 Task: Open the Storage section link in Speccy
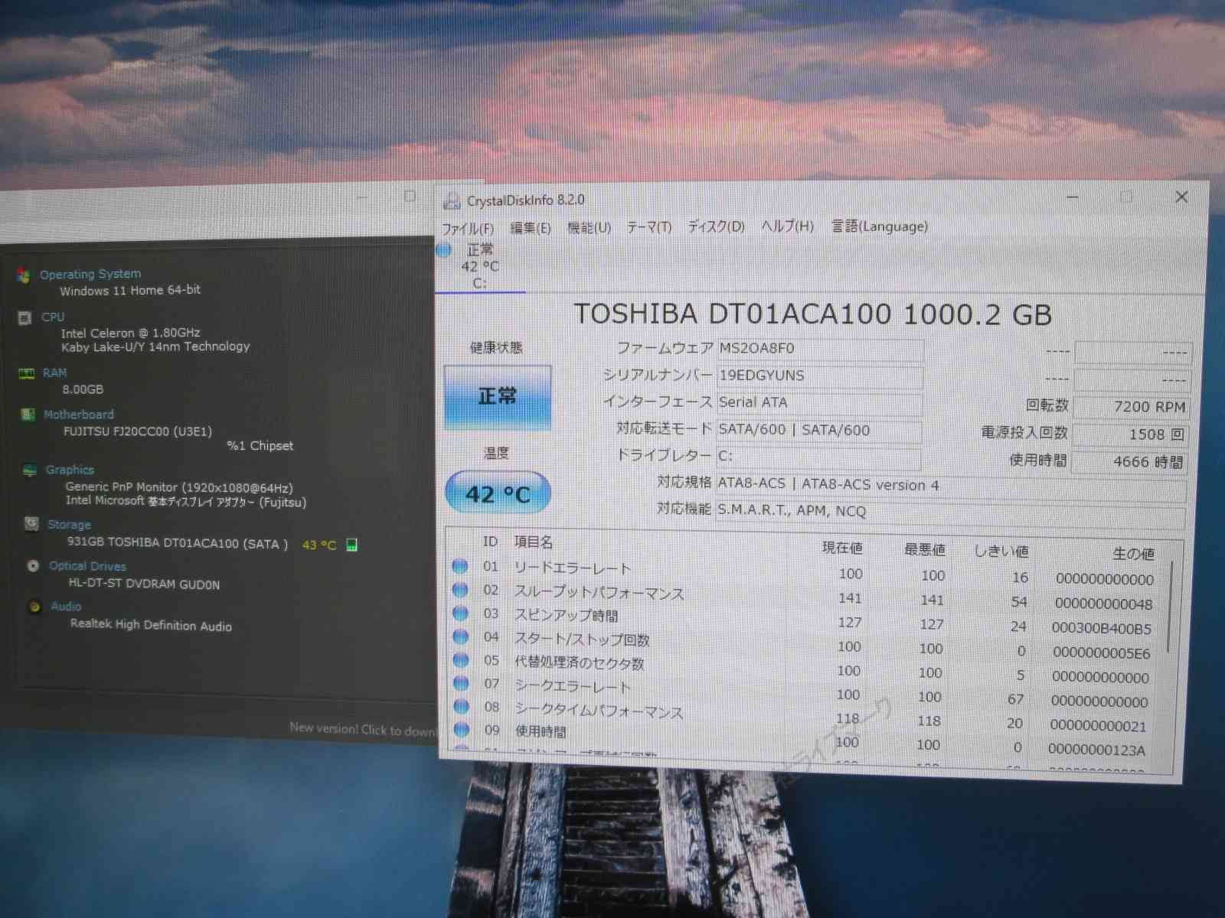click(69, 525)
